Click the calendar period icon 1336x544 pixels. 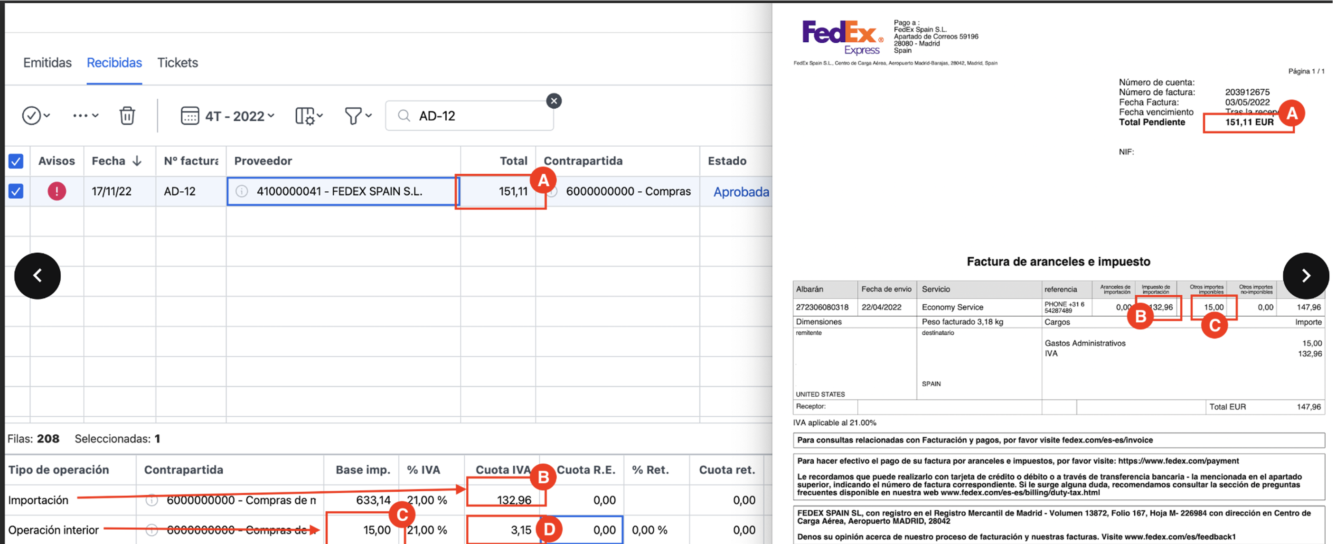click(190, 116)
